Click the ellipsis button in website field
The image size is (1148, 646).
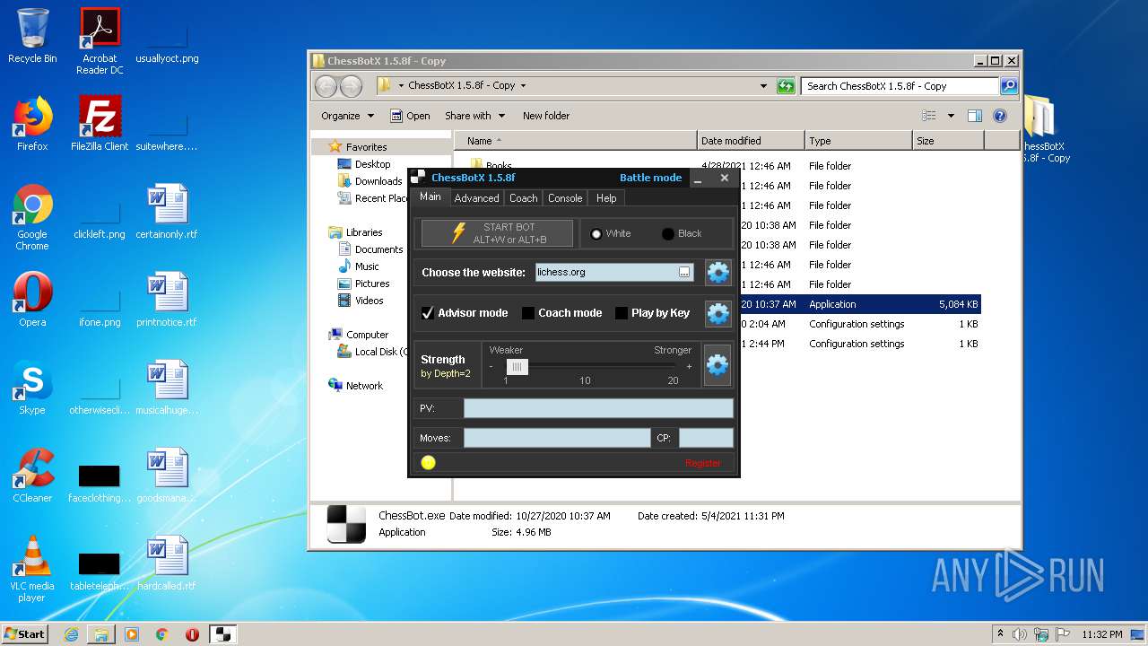[x=684, y=272]
